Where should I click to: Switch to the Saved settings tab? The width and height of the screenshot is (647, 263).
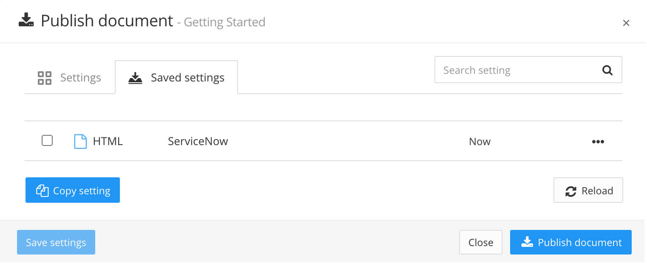(187, 78)
